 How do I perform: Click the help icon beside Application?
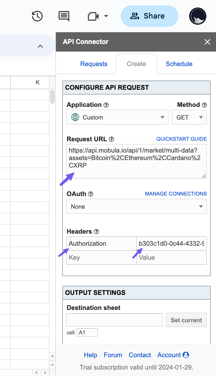[106, 105]
